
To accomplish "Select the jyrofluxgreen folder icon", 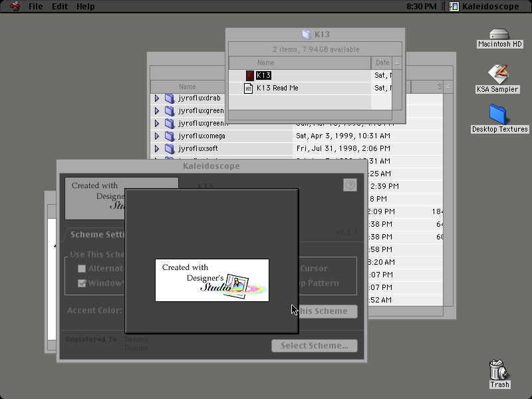I will [170, 110].
